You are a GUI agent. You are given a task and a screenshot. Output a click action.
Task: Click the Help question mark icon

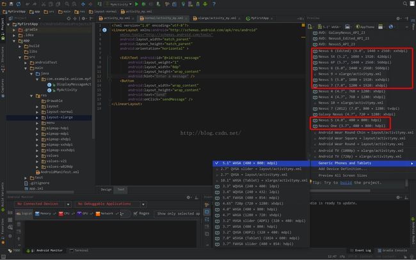coord(214,4)
